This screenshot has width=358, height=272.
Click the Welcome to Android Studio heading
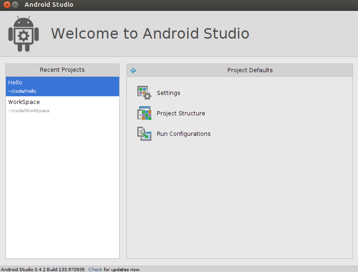point(150,34)
